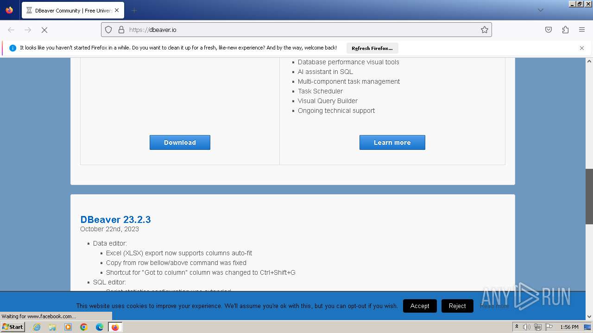Dismiss the Firefox refresh notification bar
The width and height of the screenshot is (593, 333).
pos(582,48)
